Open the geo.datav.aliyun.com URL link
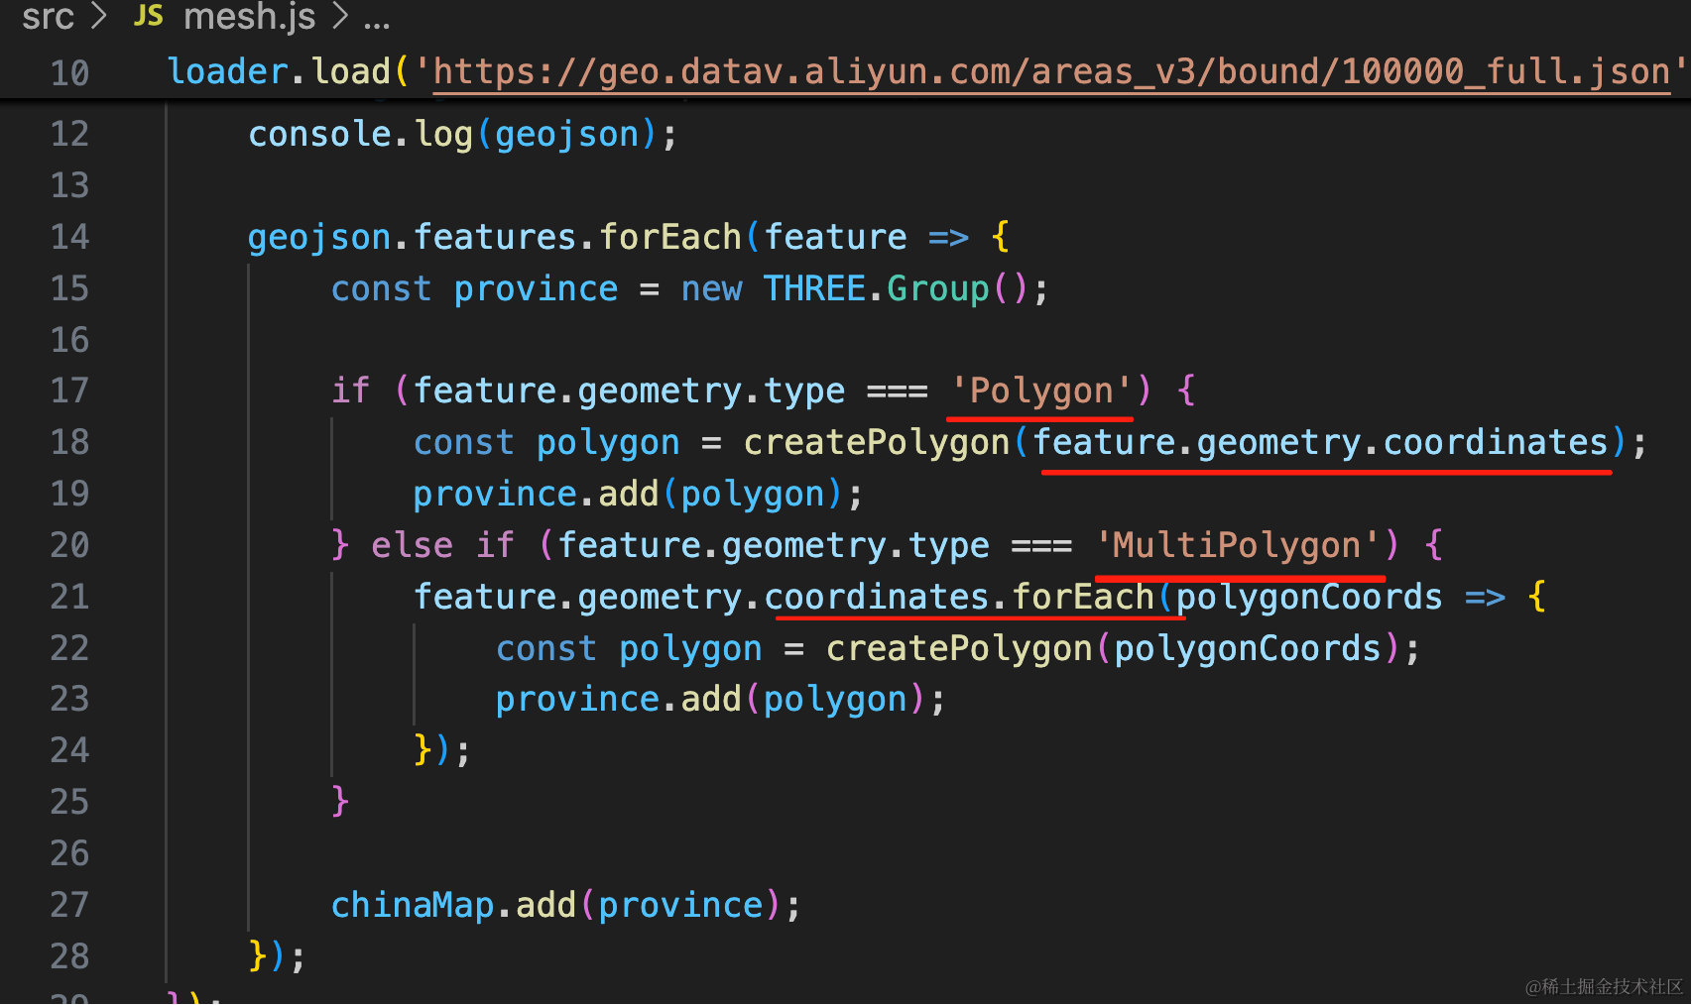This screenshot has width=1692, height=1005. click(1052, 71)
